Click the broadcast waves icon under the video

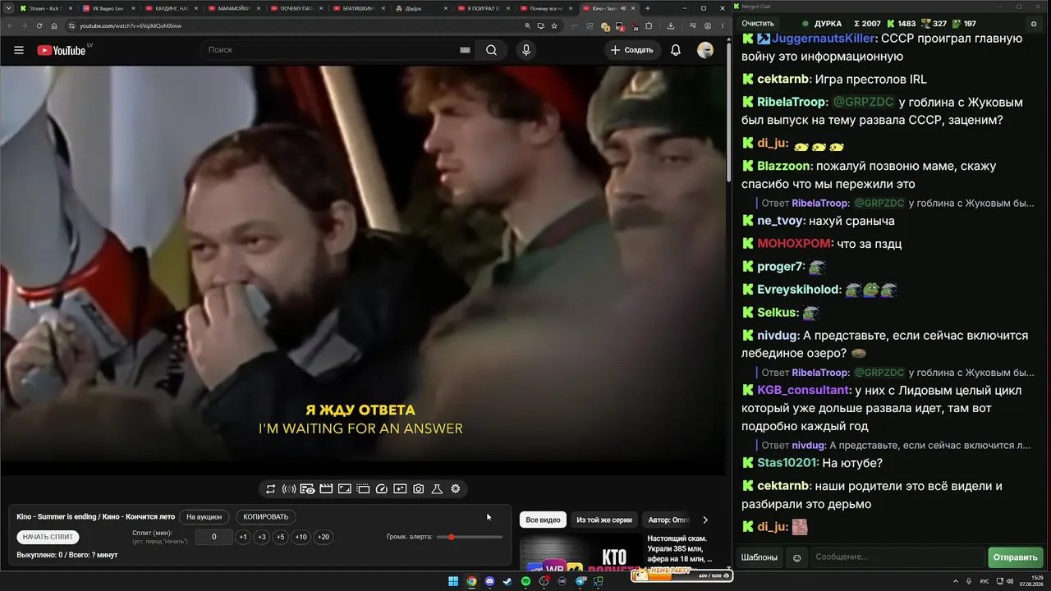pyautogui.click(x=289, y=489)
